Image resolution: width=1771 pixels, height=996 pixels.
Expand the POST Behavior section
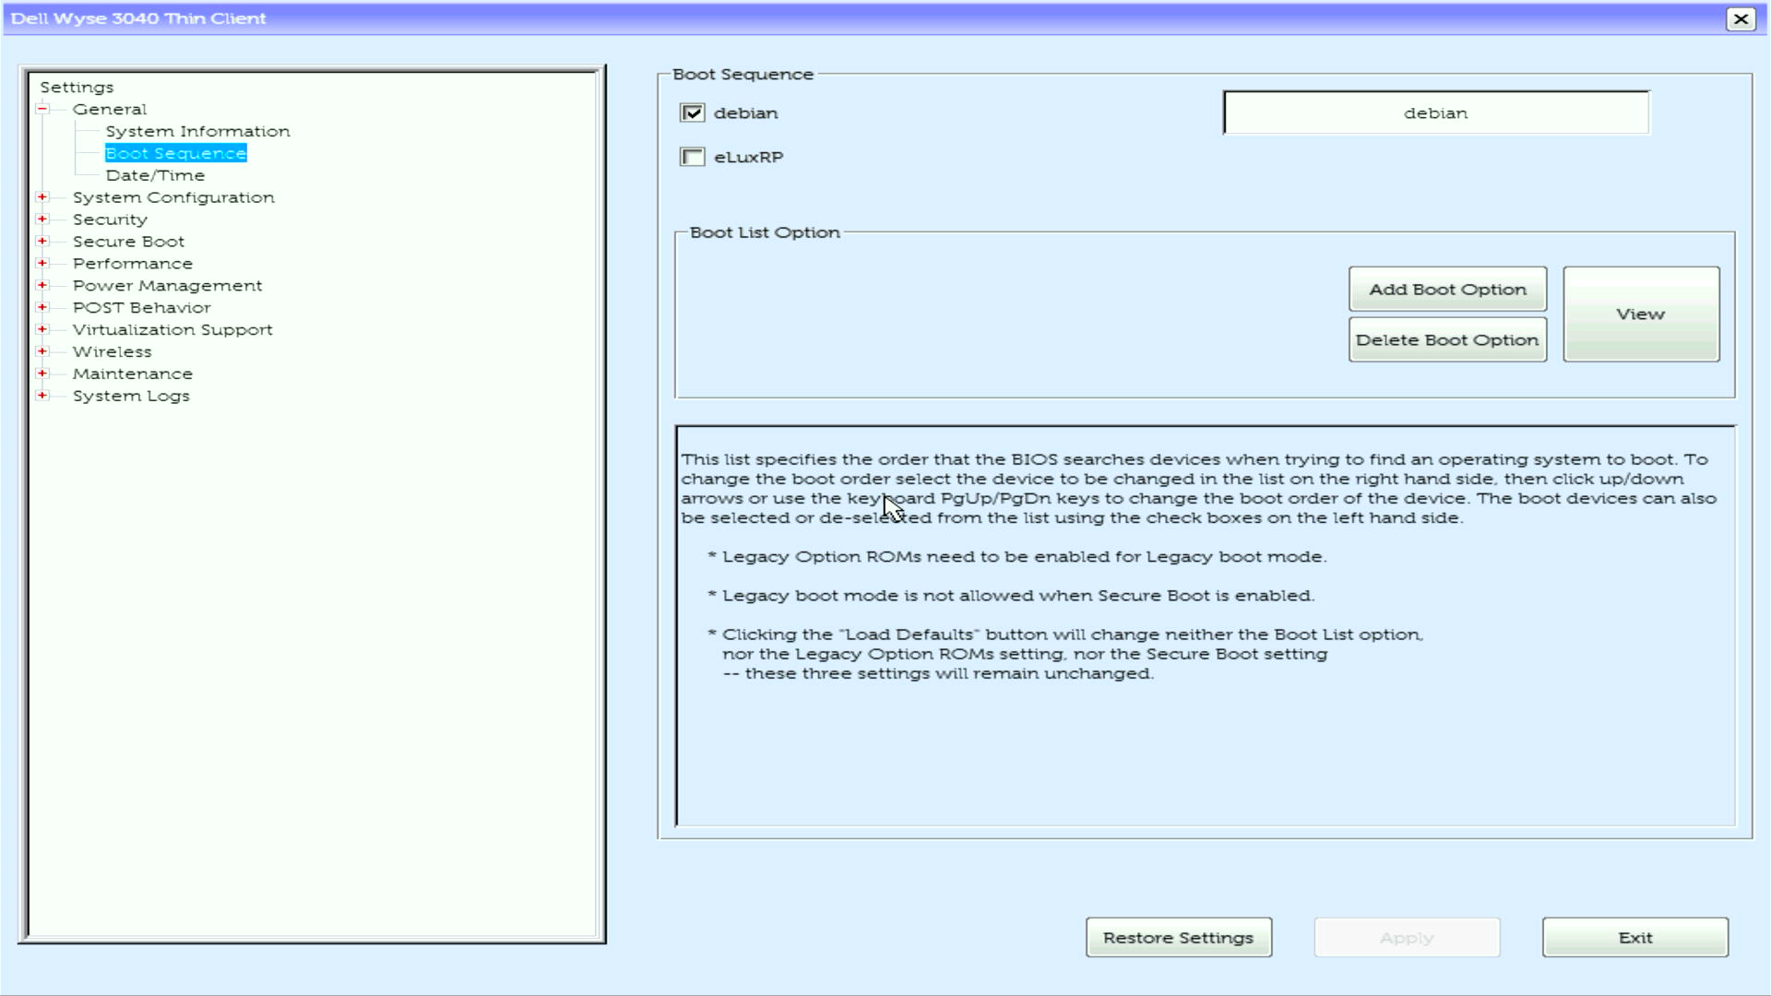(42, 308)
